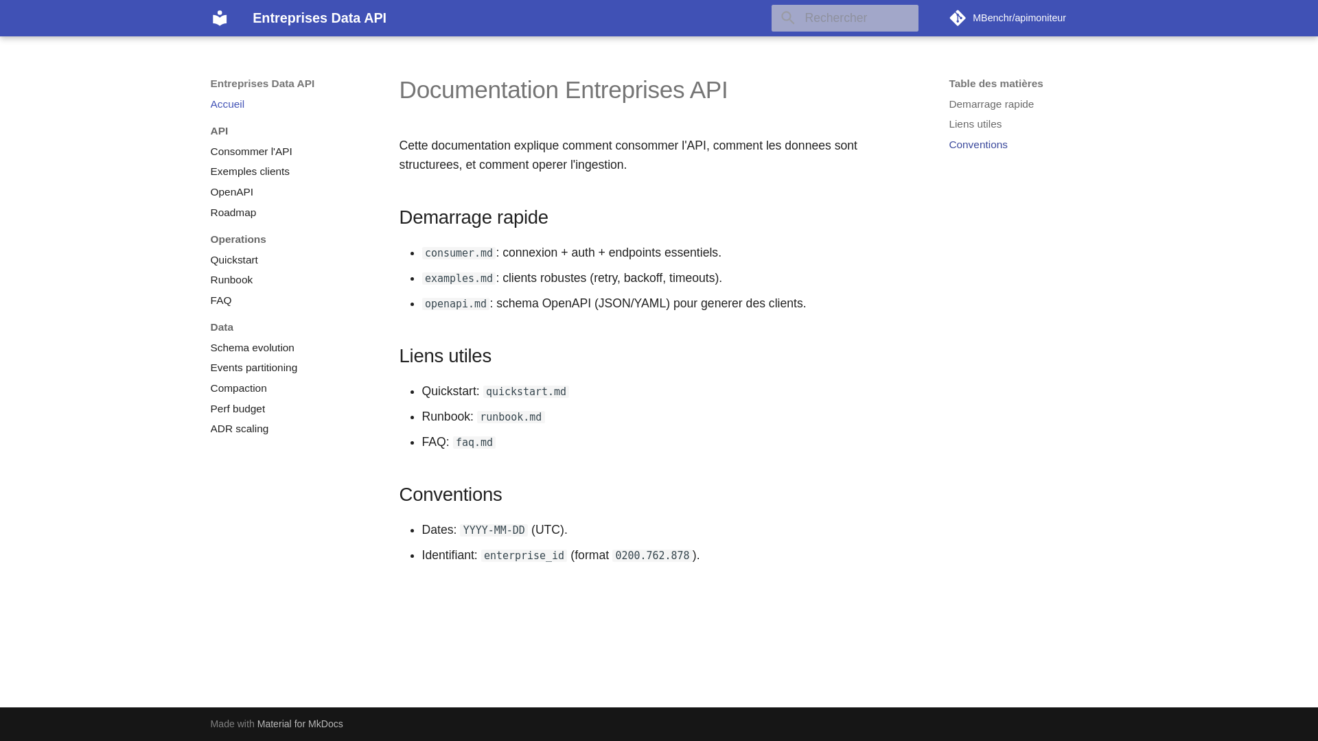Open the Consommer l'API page
This screenshot has width=1318, height=741.
pos(251,152)
